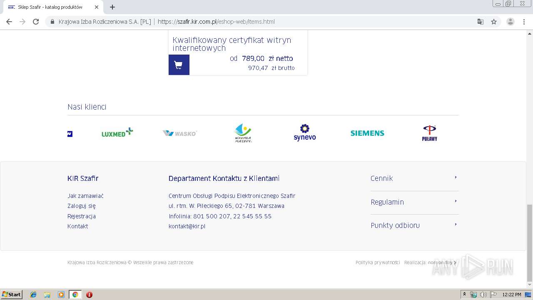
Task: Open the Punkty odbioru page
Action: pos(395,225)
